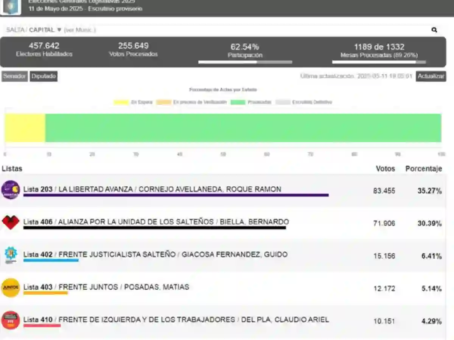Click the percentage "4.29%"
This screenshot has height=340, width=454.
[x=431, y=321]
